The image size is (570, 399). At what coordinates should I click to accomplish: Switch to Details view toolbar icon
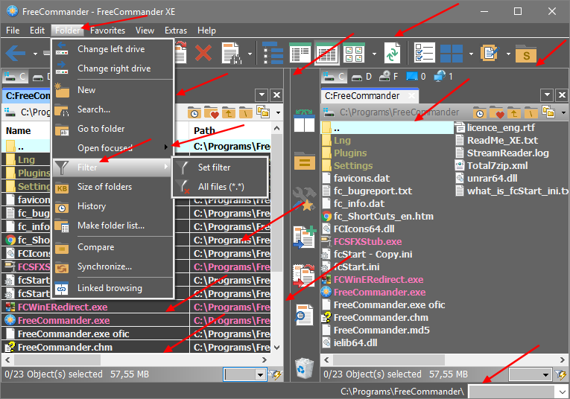tap(327, 54)
